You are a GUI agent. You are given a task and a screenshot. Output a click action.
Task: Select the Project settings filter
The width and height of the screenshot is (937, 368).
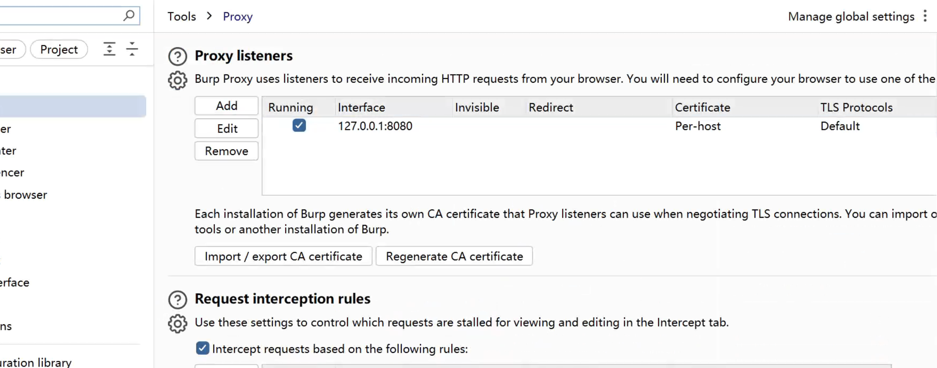[x=59, y=49]
